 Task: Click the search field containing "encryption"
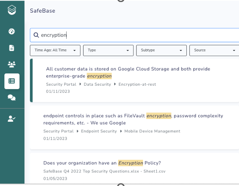coord(136,35)
